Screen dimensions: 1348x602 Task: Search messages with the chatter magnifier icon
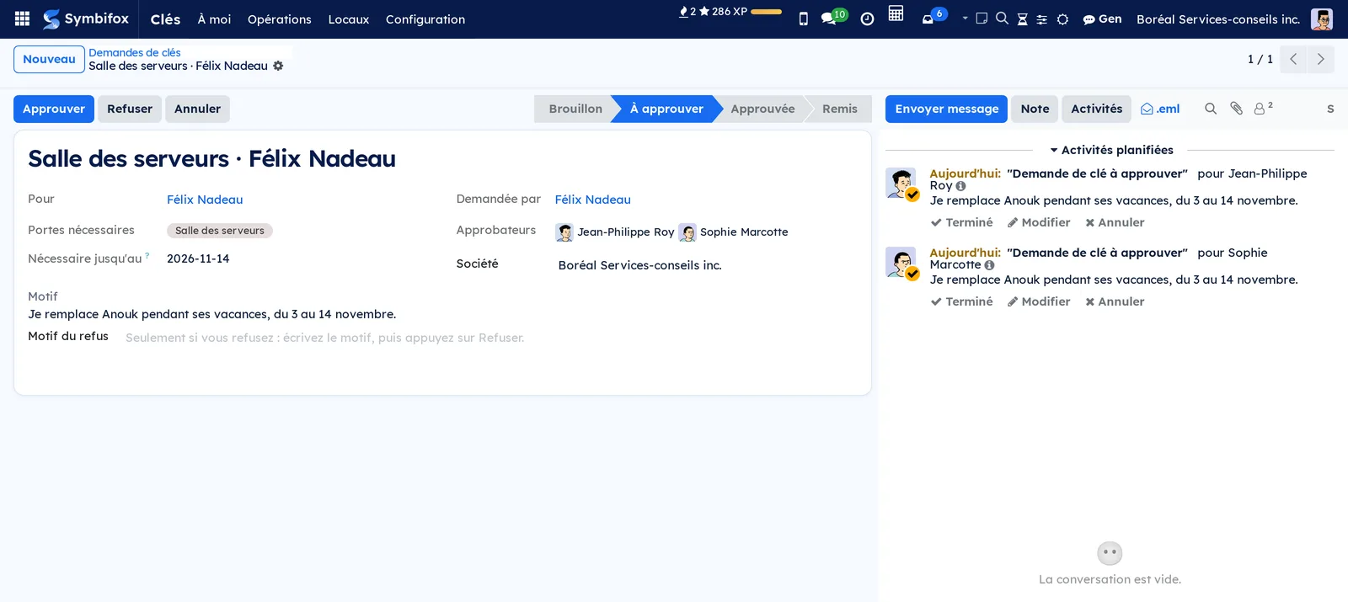point(1211,109)
